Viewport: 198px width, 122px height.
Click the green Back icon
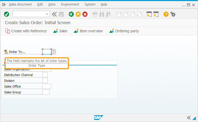[71, 14]
